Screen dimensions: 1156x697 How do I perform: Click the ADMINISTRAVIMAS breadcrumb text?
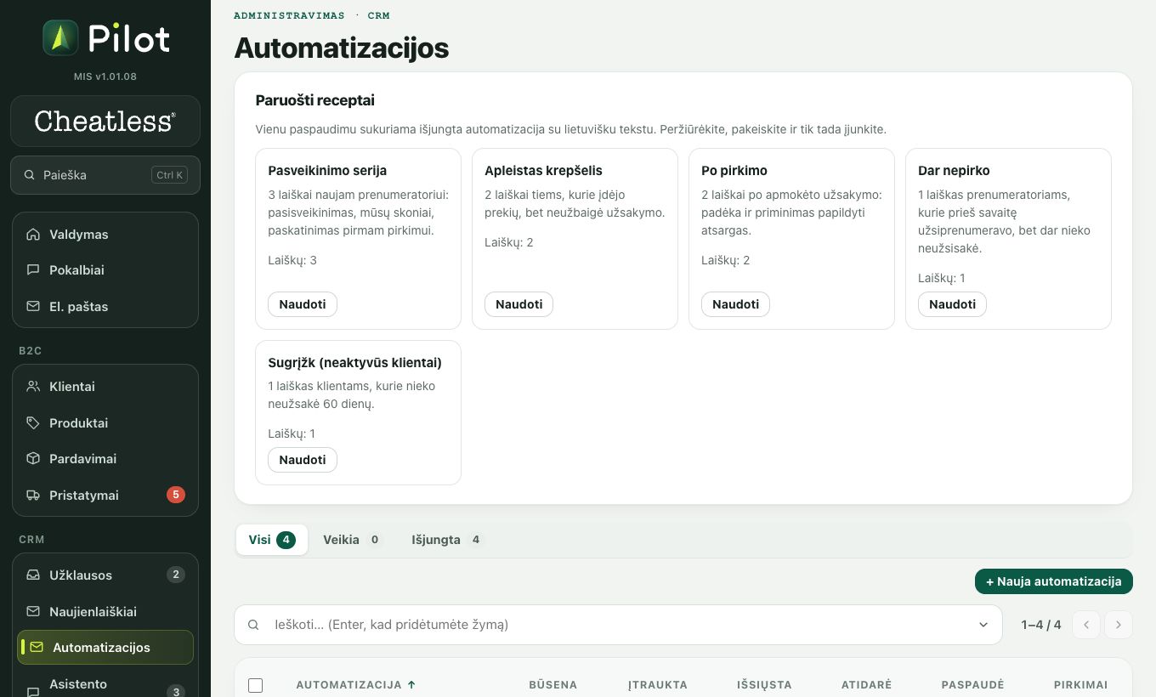(289, 15)
